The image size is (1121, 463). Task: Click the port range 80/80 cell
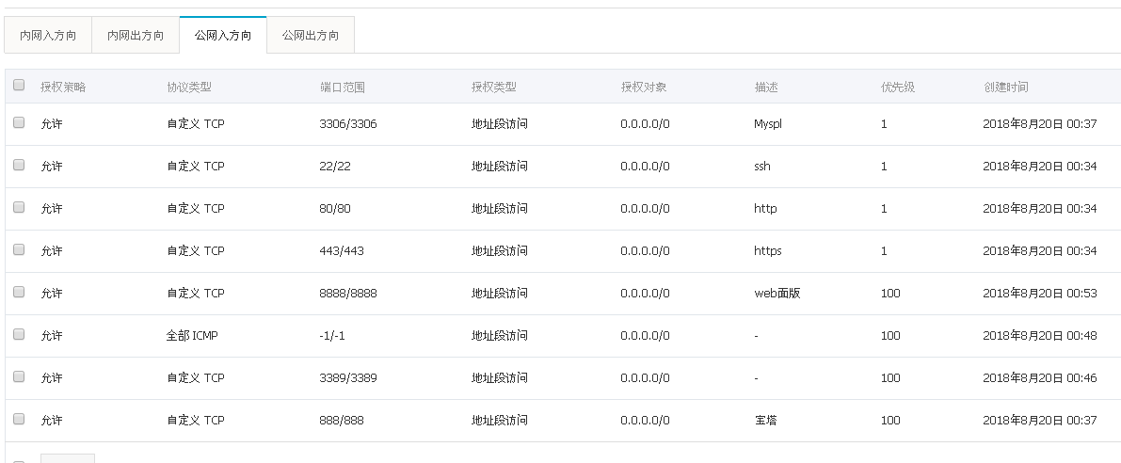[x=334, y=209]
